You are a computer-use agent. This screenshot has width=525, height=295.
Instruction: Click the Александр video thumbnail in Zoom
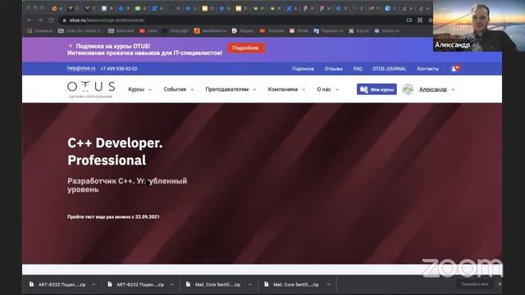click(x=479, y=25)
